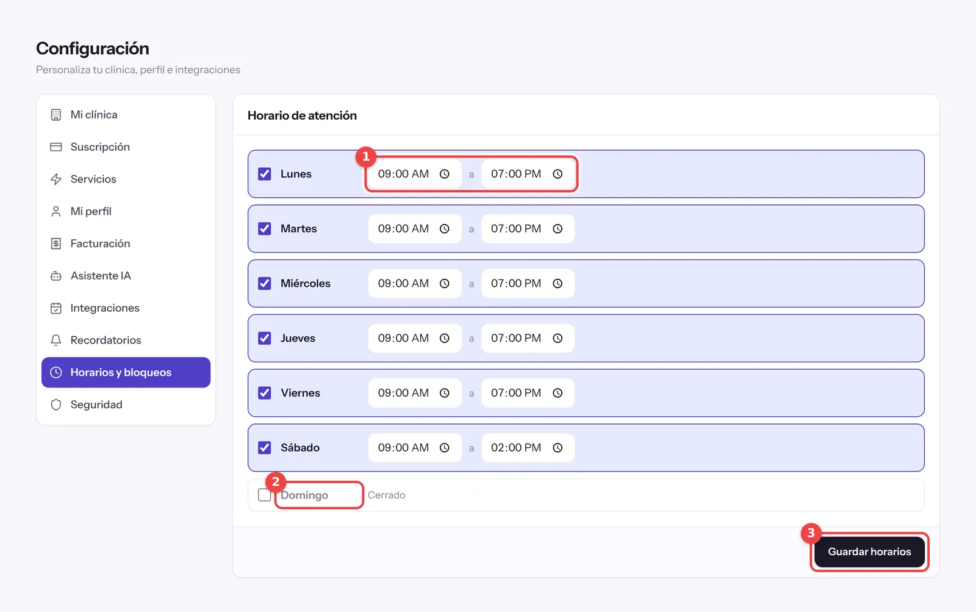Open clock picker for Lunes start time
The image size is (976, 612).
click(x=445, y=174)
